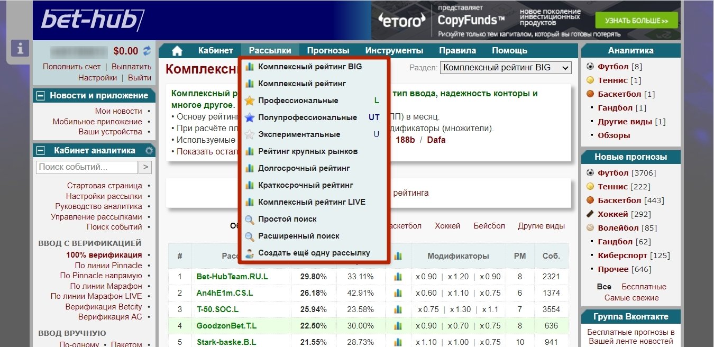The image size is (714, 347).
Task: Click the info icon on left edge
Action: coord(21,49)
